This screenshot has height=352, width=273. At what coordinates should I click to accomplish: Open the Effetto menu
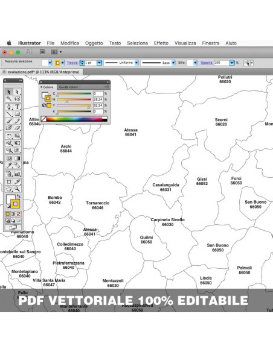[x=161, y=43]
